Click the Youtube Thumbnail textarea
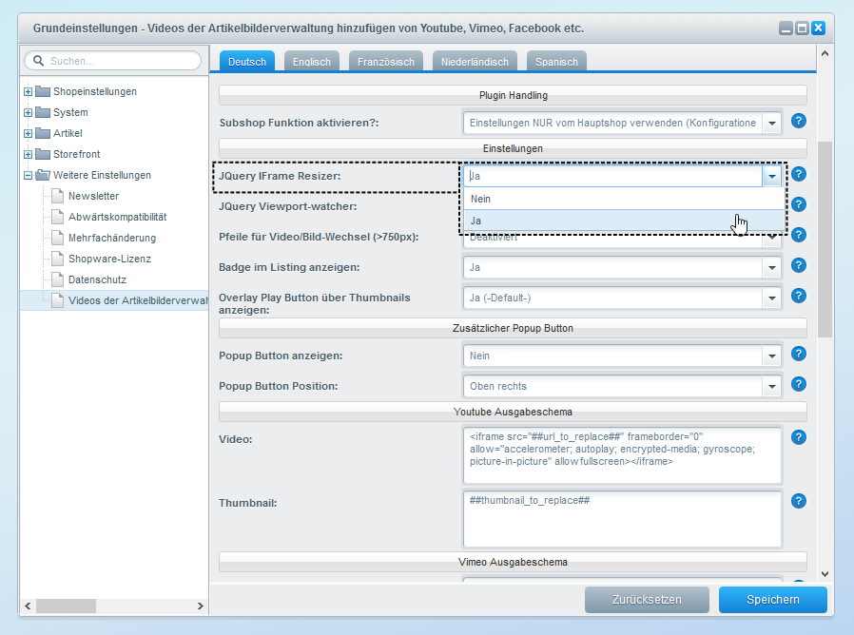Viewport: 854px width, 635px height. [623, 519]
